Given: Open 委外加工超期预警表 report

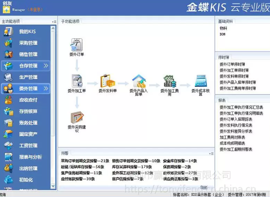Looking at the screenshot, I should click(x=236, y=149).
